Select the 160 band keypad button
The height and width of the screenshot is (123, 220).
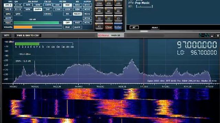pyautogui.click(x=118, y=3)
